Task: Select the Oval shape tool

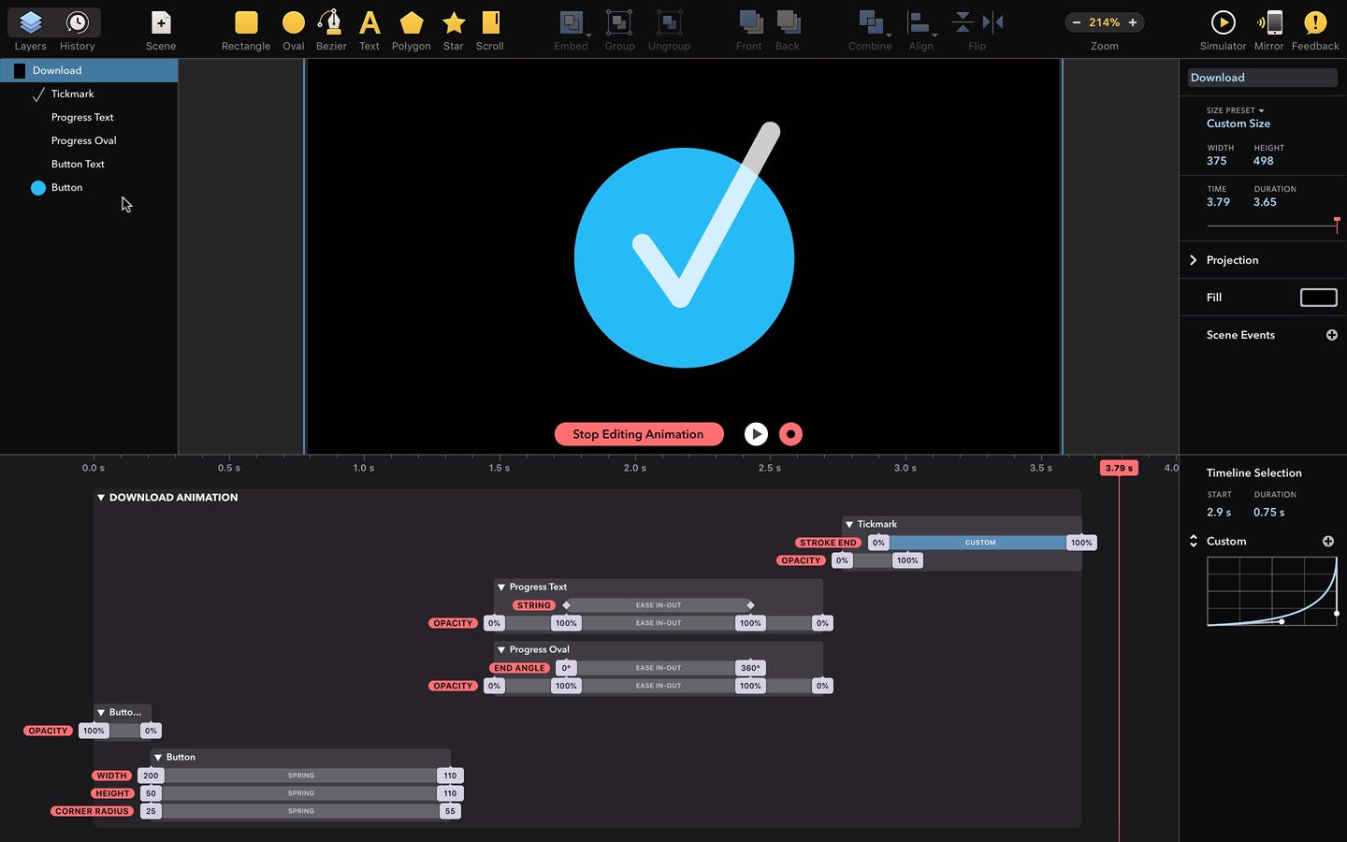Action: 294,30
